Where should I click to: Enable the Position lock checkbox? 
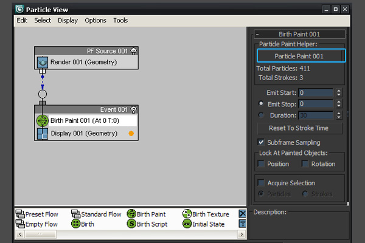pyautogui.click(x=262, y=164)
